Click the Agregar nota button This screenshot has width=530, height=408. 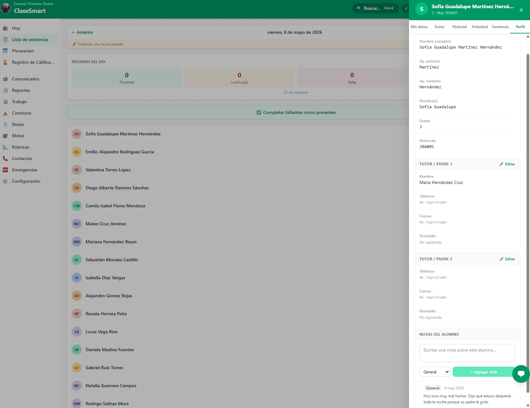(x=484, y=372)
